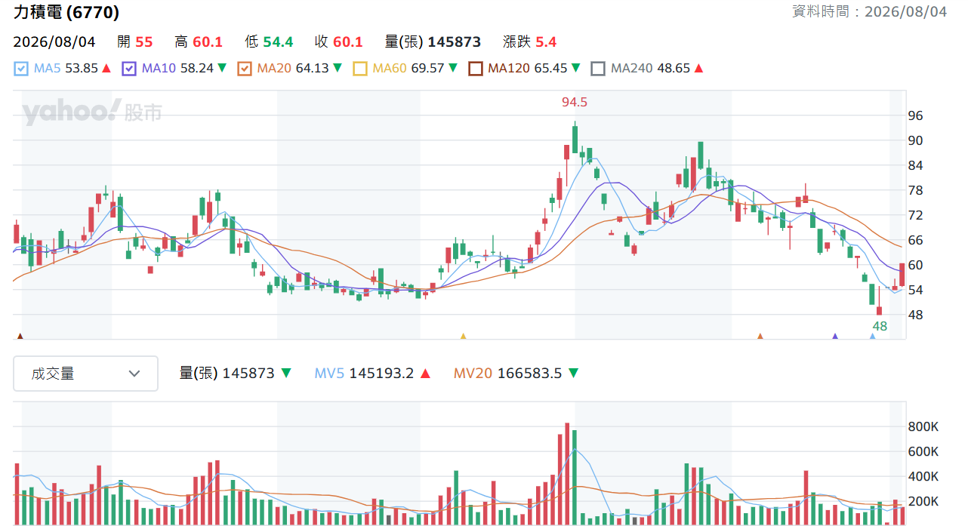The width and height of the screenshot is (968, 526).
Task: Click the MV20 166583.5 volume average label
Action: point(507,373)
